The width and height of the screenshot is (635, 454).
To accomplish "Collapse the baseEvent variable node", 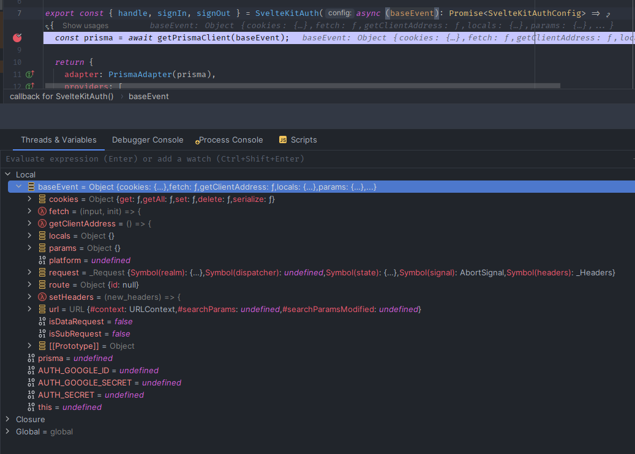I will click(x=18, y=187).
